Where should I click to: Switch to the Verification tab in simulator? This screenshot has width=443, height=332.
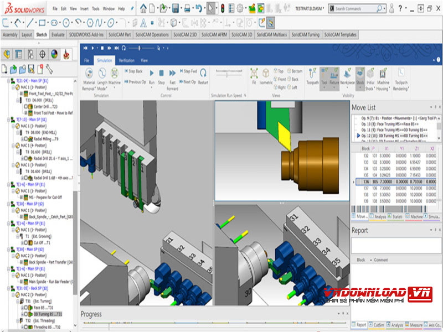(x=127, y=60)
